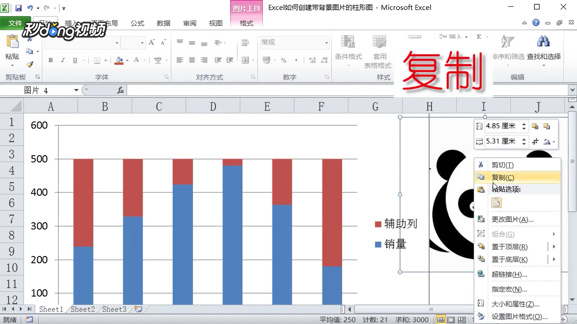Click the comma style button
The height and width of the screenshot is (324, 577).
296,60
